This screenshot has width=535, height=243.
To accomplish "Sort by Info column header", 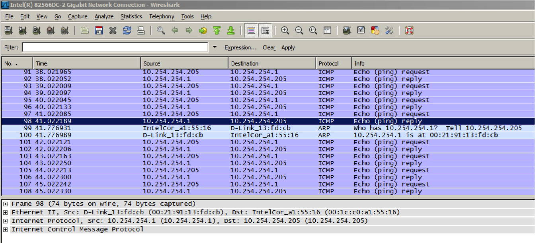I will (x=443, y=63).
